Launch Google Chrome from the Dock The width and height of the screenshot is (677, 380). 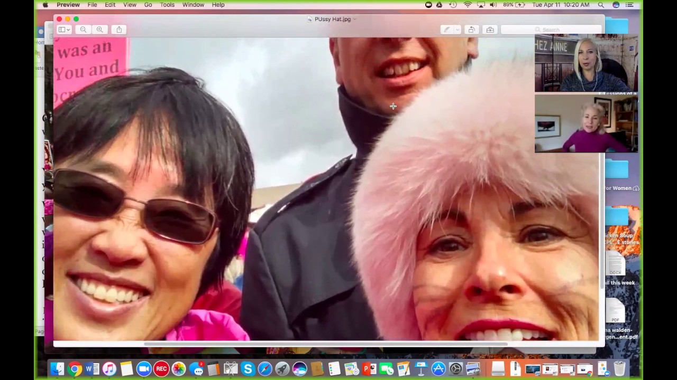pyautogui.click(x=75, y=368)
